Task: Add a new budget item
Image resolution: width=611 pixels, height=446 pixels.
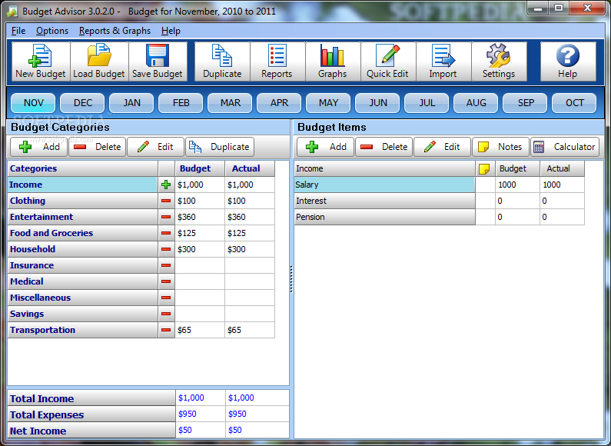Action: [x=325, y=147]
